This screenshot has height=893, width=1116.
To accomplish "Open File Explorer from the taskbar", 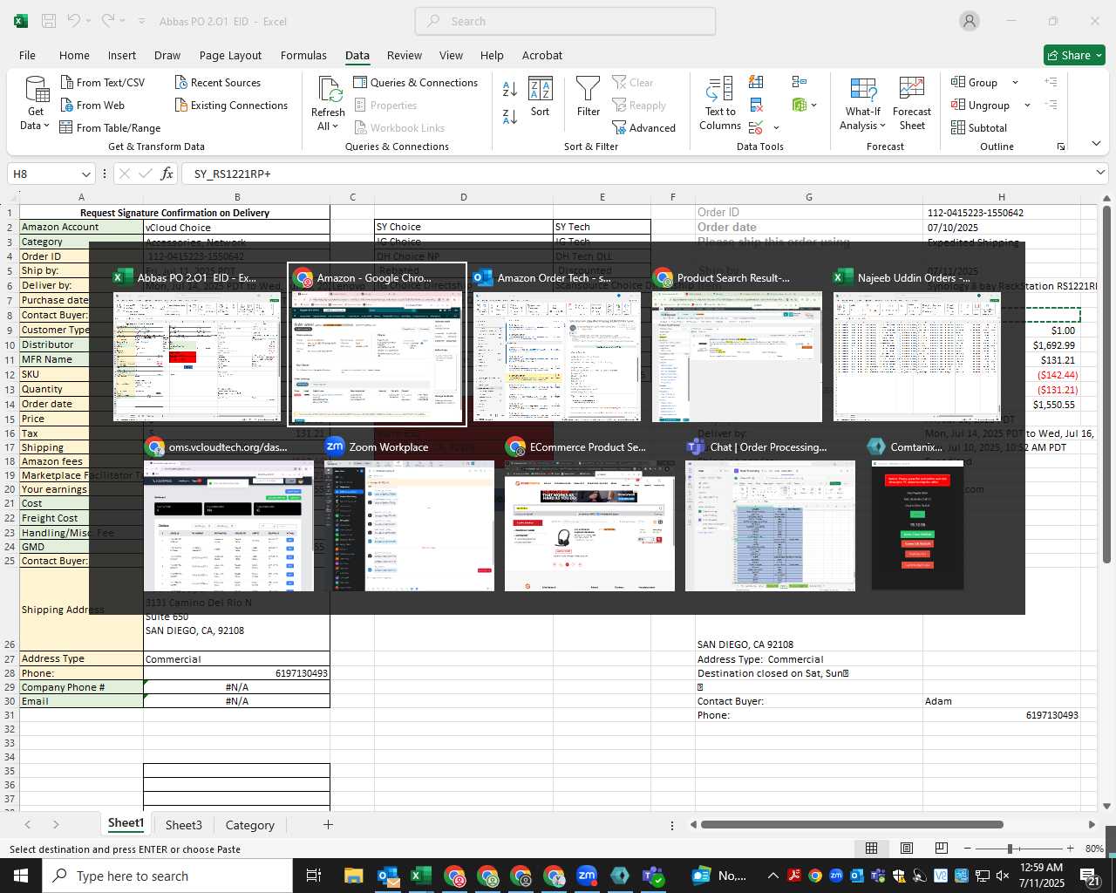I will pos(353,876).
